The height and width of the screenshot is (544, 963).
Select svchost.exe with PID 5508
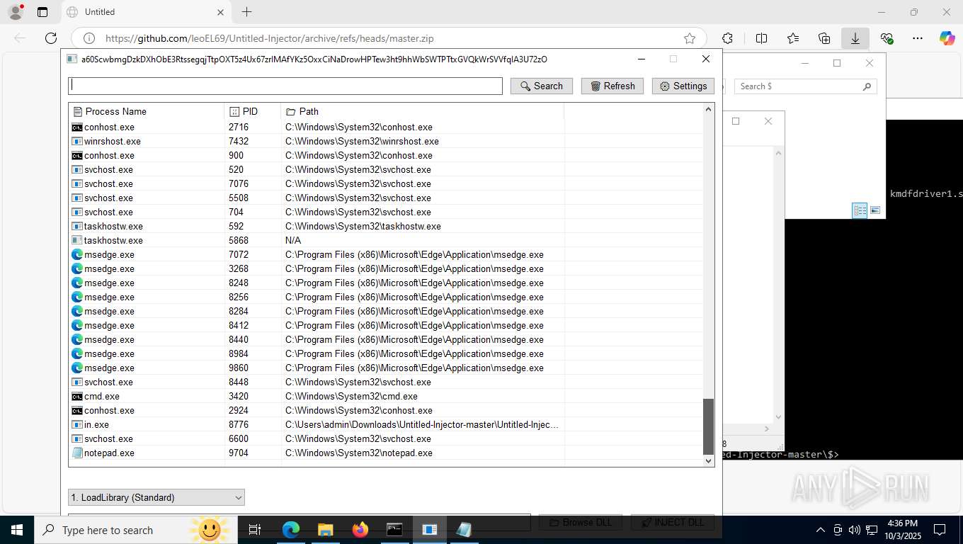pos(386,198)
